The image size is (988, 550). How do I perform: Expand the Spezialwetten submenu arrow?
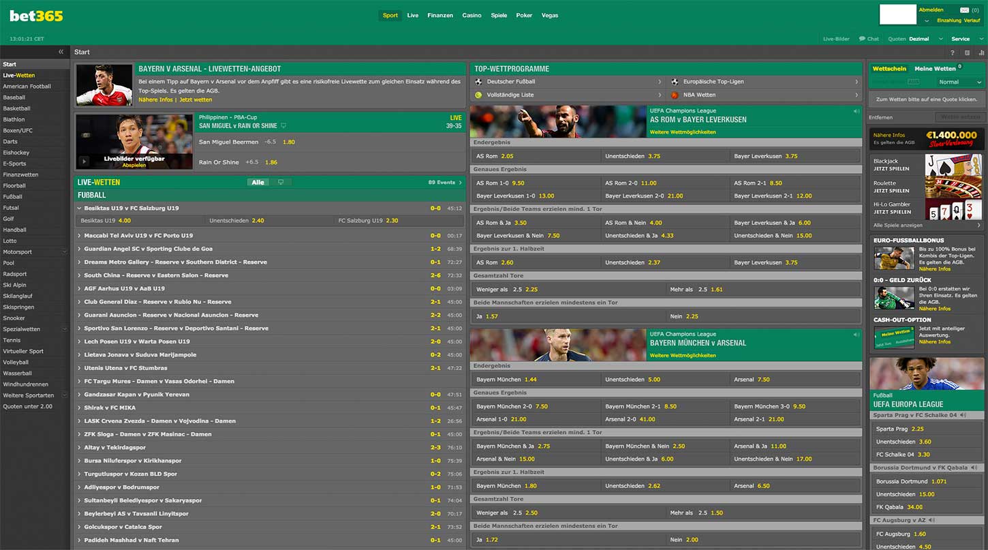65,329
